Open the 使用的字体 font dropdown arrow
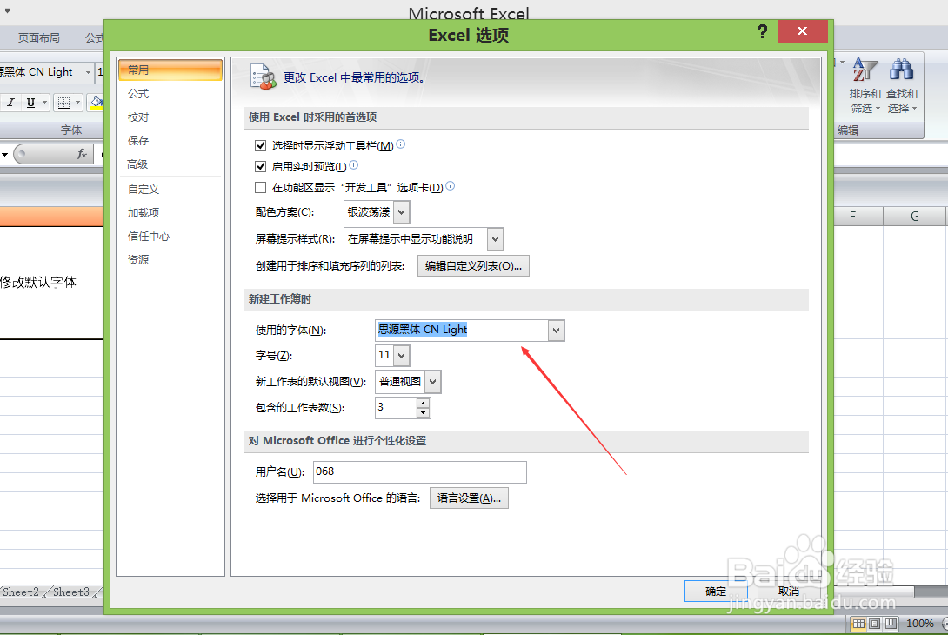The width and height of the screenshot is (948, 635). pos(557,331)
